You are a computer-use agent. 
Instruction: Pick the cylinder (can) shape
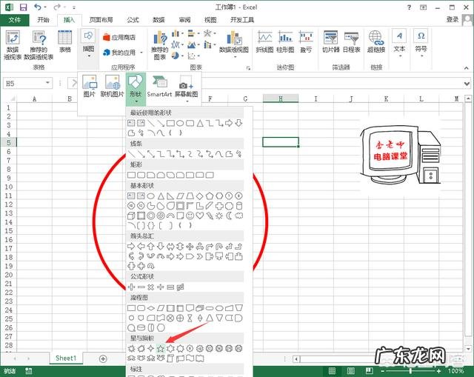[239, 206]
